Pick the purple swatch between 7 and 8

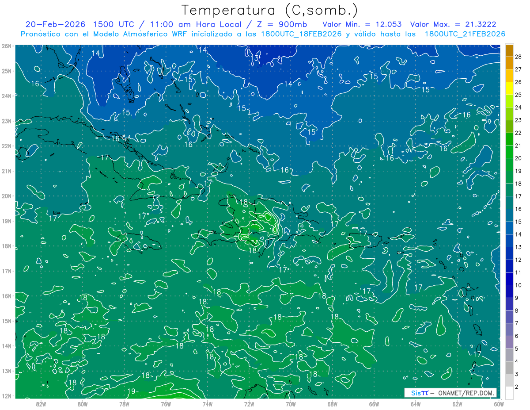point(509,317)
